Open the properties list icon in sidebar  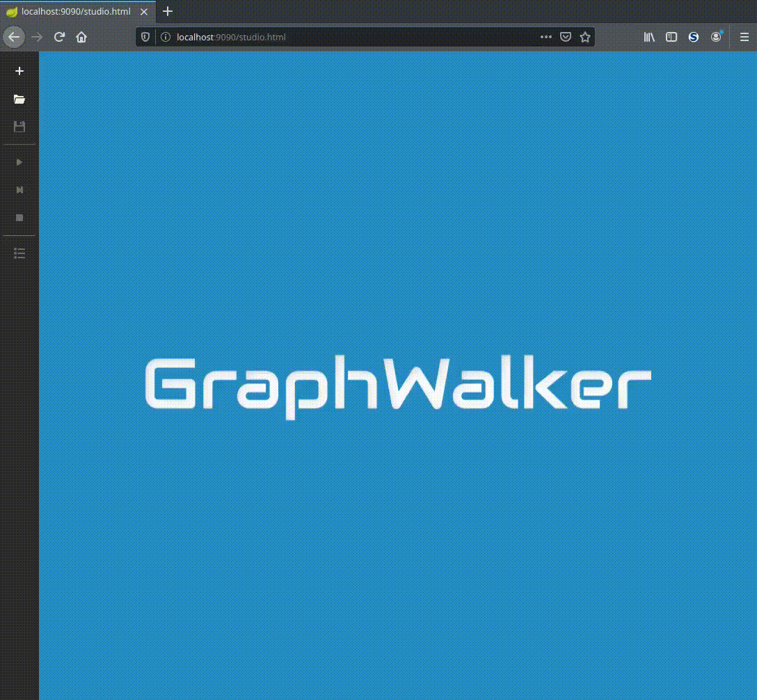19,253
